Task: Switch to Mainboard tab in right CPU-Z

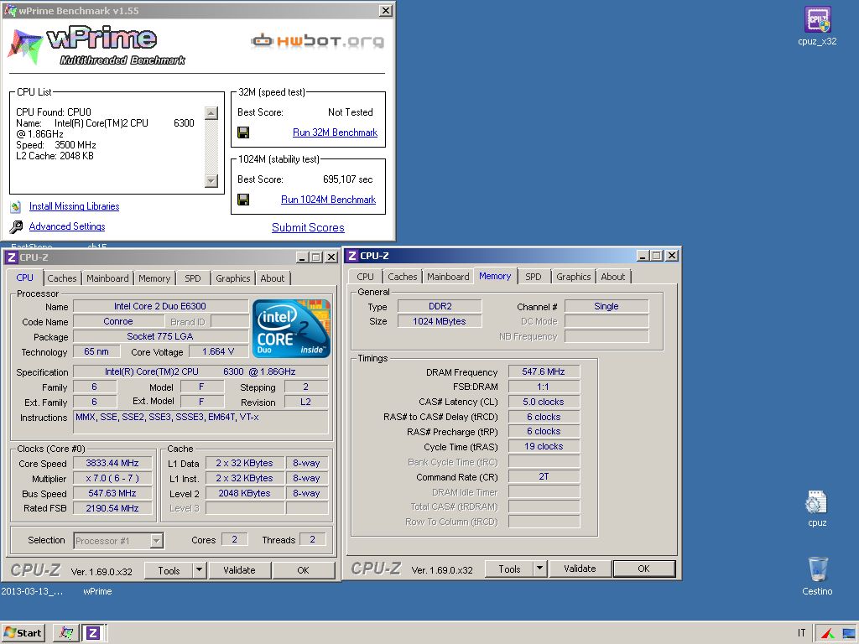Action: tap(448, 277)
